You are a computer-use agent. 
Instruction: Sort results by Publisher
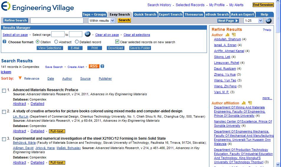tap(105, 79)
